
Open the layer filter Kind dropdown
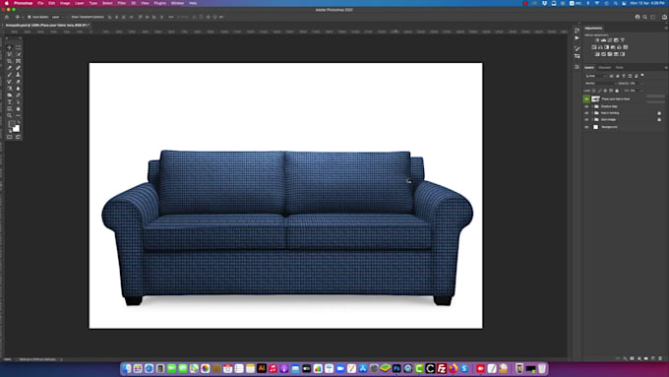[x=595, y=76]
